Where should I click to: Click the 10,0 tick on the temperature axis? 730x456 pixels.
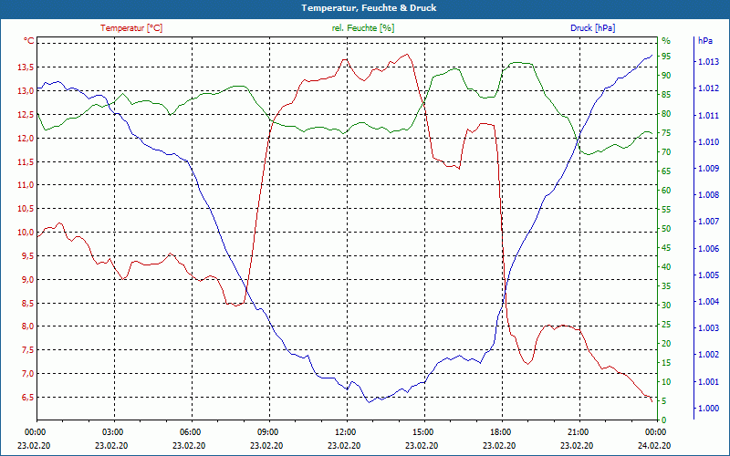pos(26,233)
